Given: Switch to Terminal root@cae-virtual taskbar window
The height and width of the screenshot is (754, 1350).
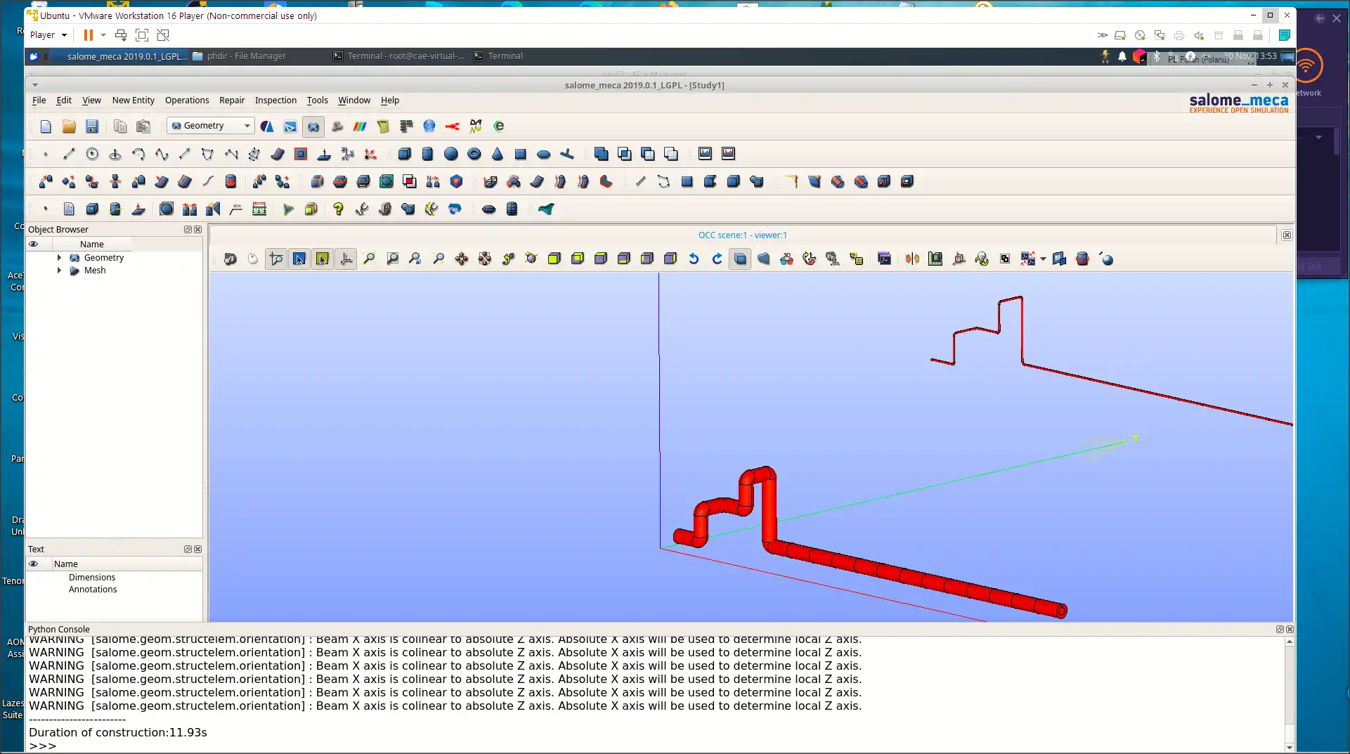Looking at the screenshot, I should tap(398, 56).
